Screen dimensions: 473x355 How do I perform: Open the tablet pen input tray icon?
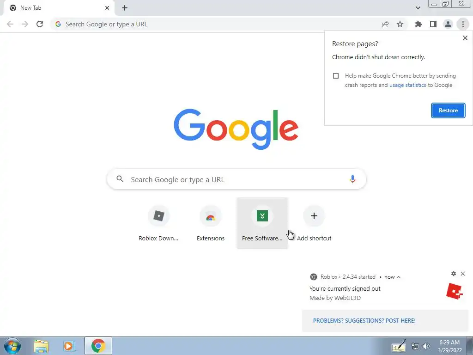399,346
